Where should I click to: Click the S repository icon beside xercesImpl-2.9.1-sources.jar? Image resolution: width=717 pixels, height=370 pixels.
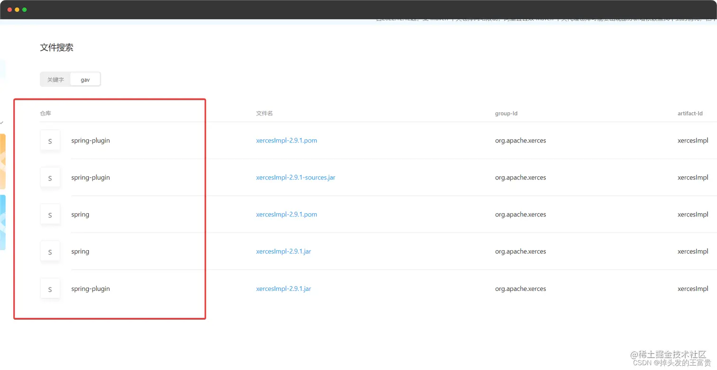[50, 178]
